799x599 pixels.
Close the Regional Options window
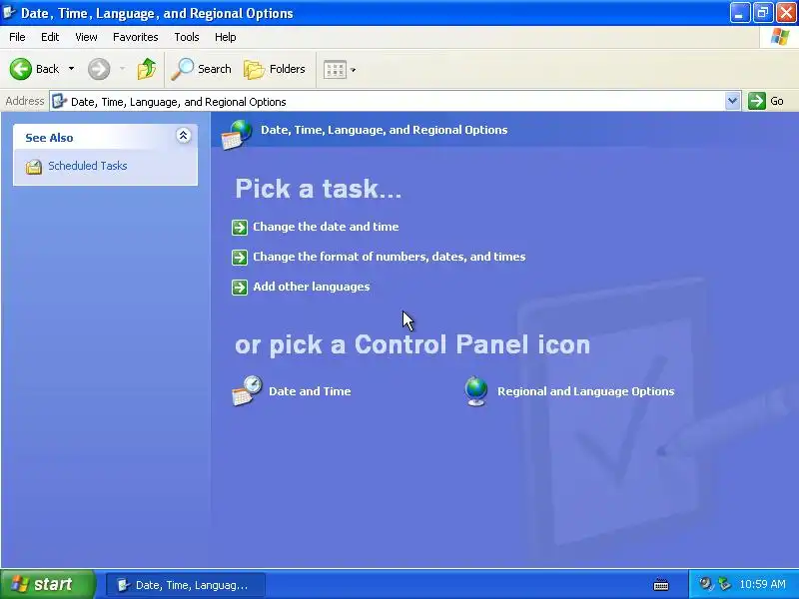point(786,13)
